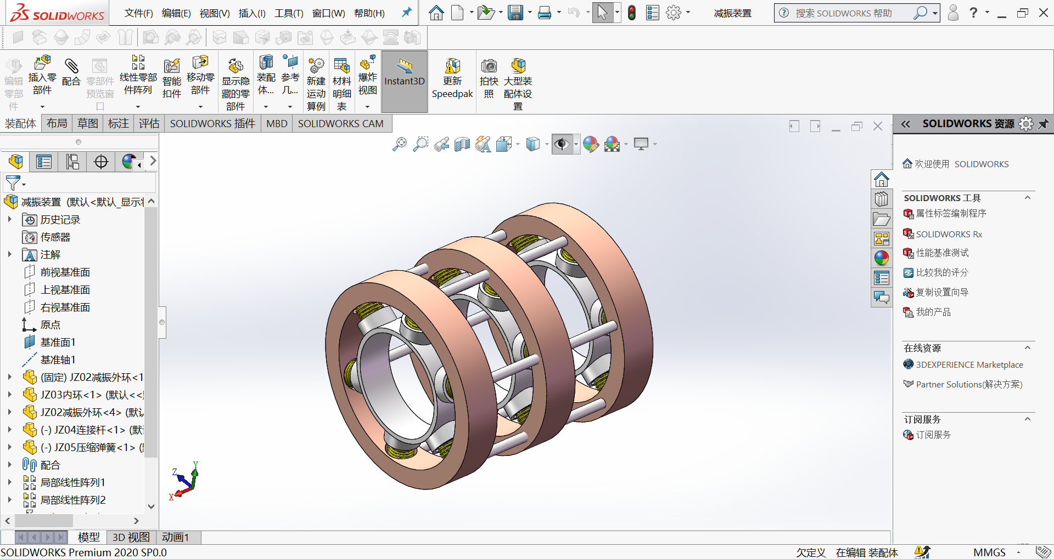The image size is (1054, 559).
Task: Open 3DEXPERIENCE Marketplace link
Action: (969, 364)
